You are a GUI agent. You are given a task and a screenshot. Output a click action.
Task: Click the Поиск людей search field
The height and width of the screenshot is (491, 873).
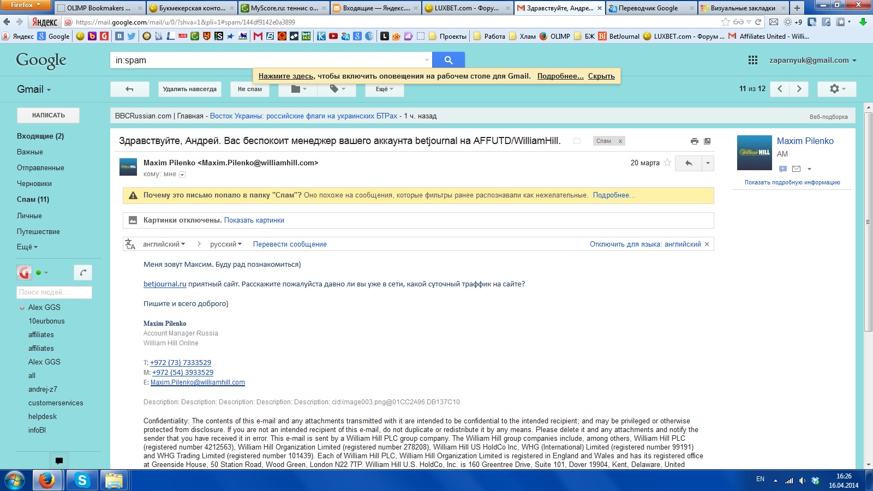click(54, 292)
